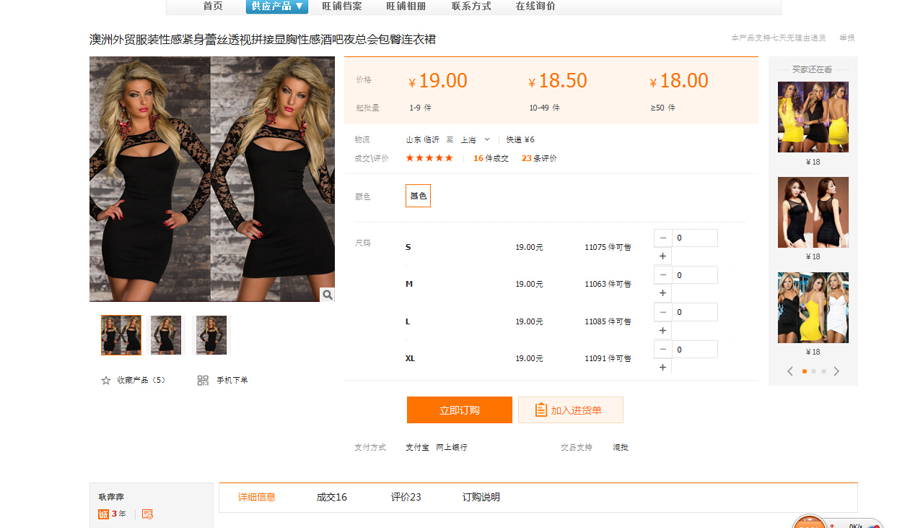The width and height of the screenshot is (910, 528).
Task: Select the 黑色 color option
Action: (418, 196)
